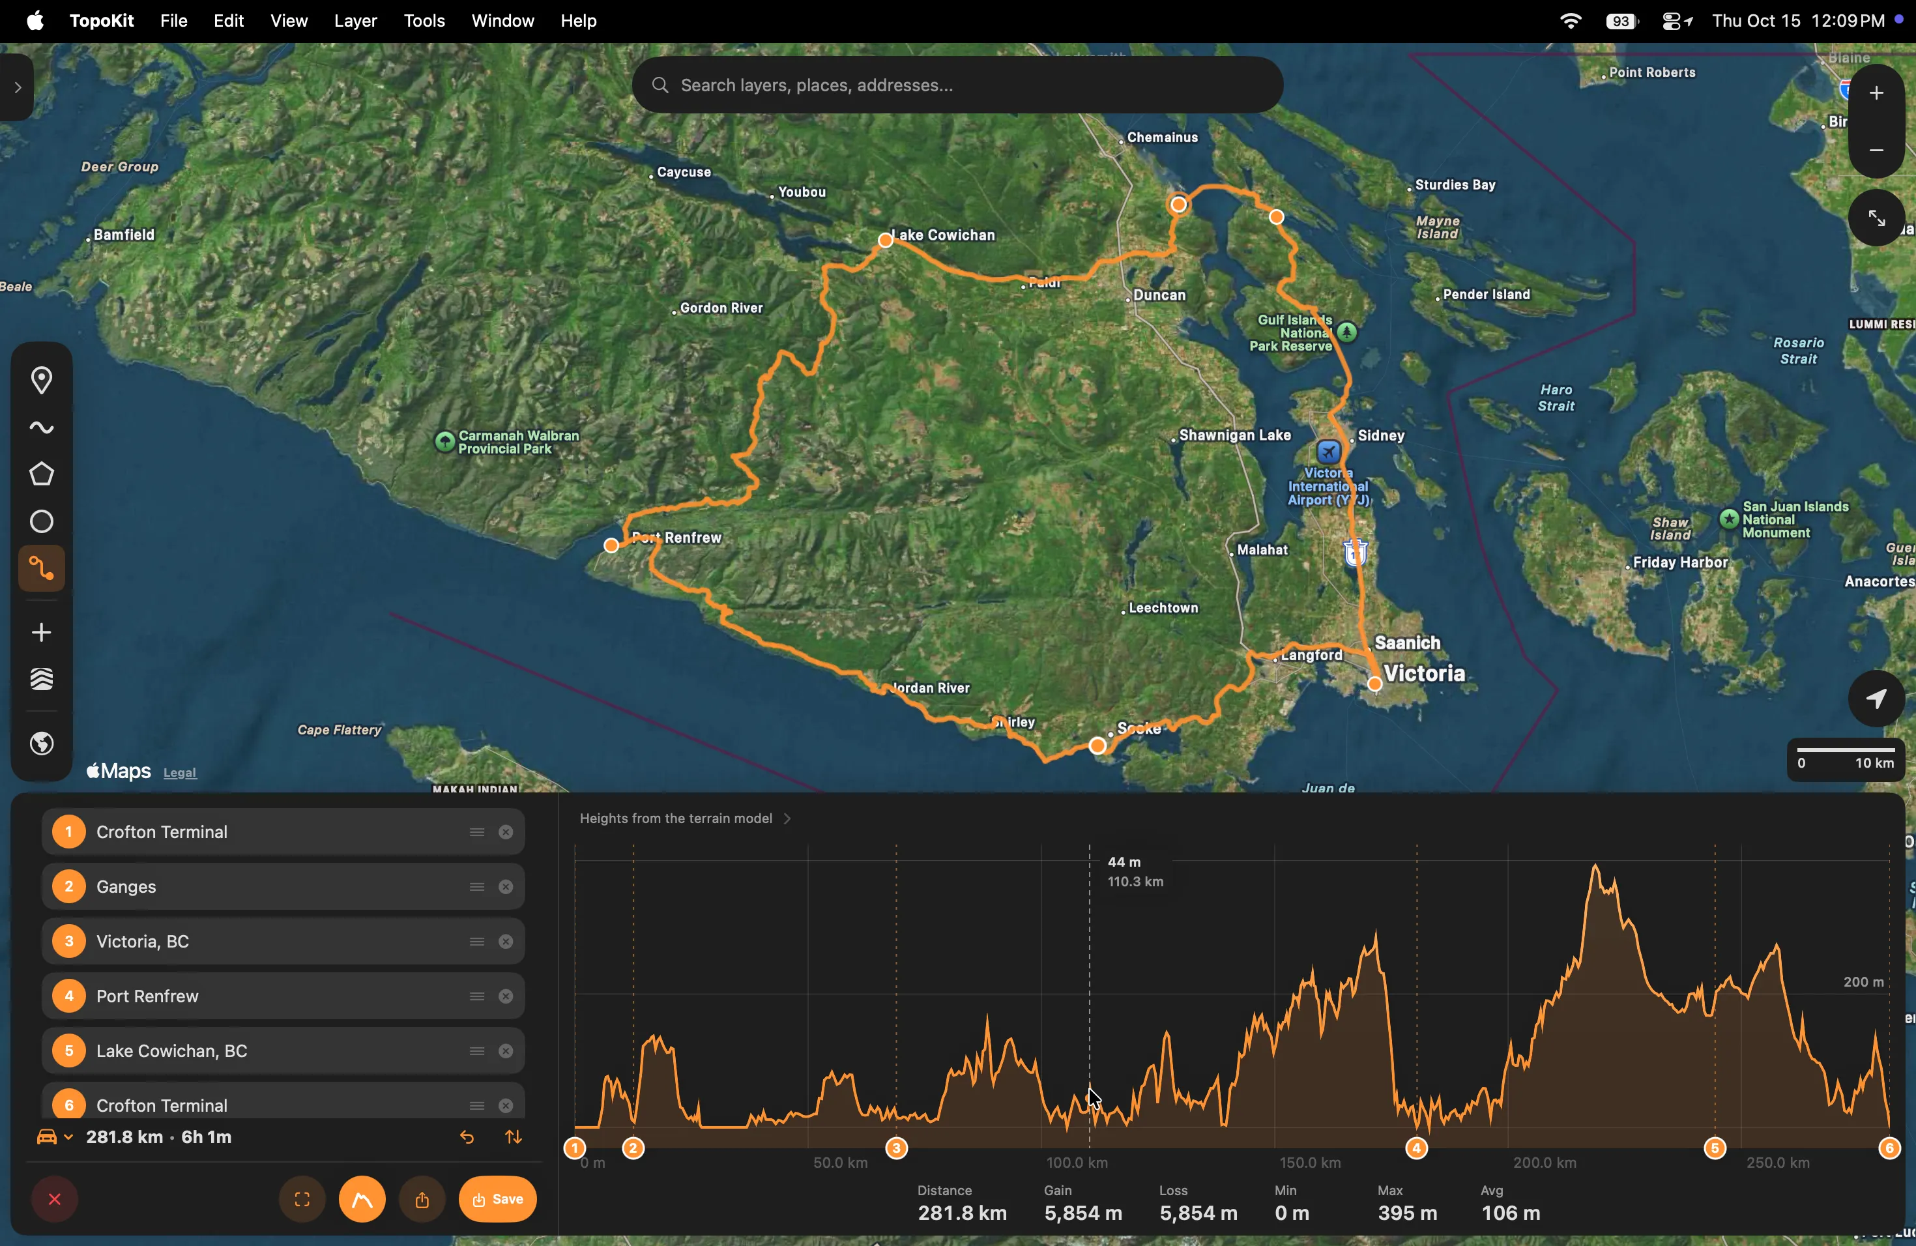Image resolution: width=1916 pixels, height=1246 pixels.
Task: Zoom out the map with minus button
Action: tap(1876, 151)
